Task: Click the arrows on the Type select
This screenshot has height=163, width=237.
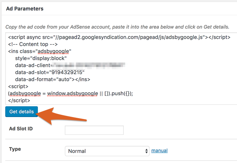Action: click(x=146, y=151)
